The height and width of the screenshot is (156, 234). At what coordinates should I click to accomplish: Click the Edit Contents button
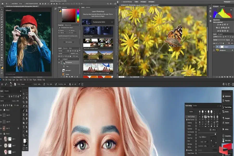[69, 42]
